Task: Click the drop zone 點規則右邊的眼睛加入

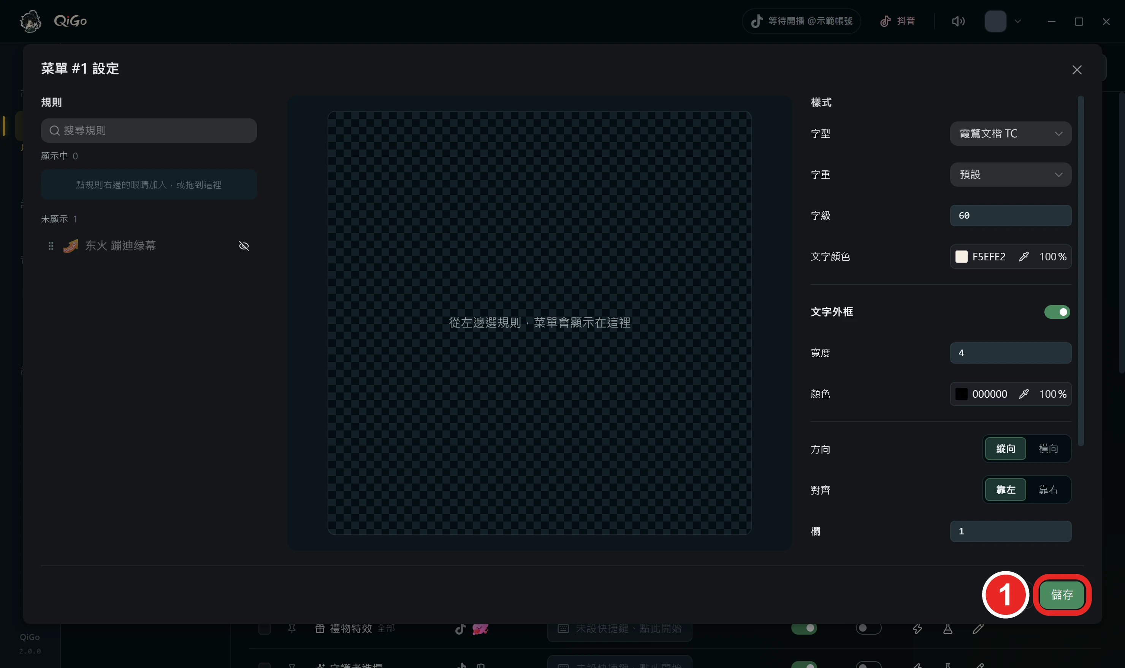Action: coord(149,184)
